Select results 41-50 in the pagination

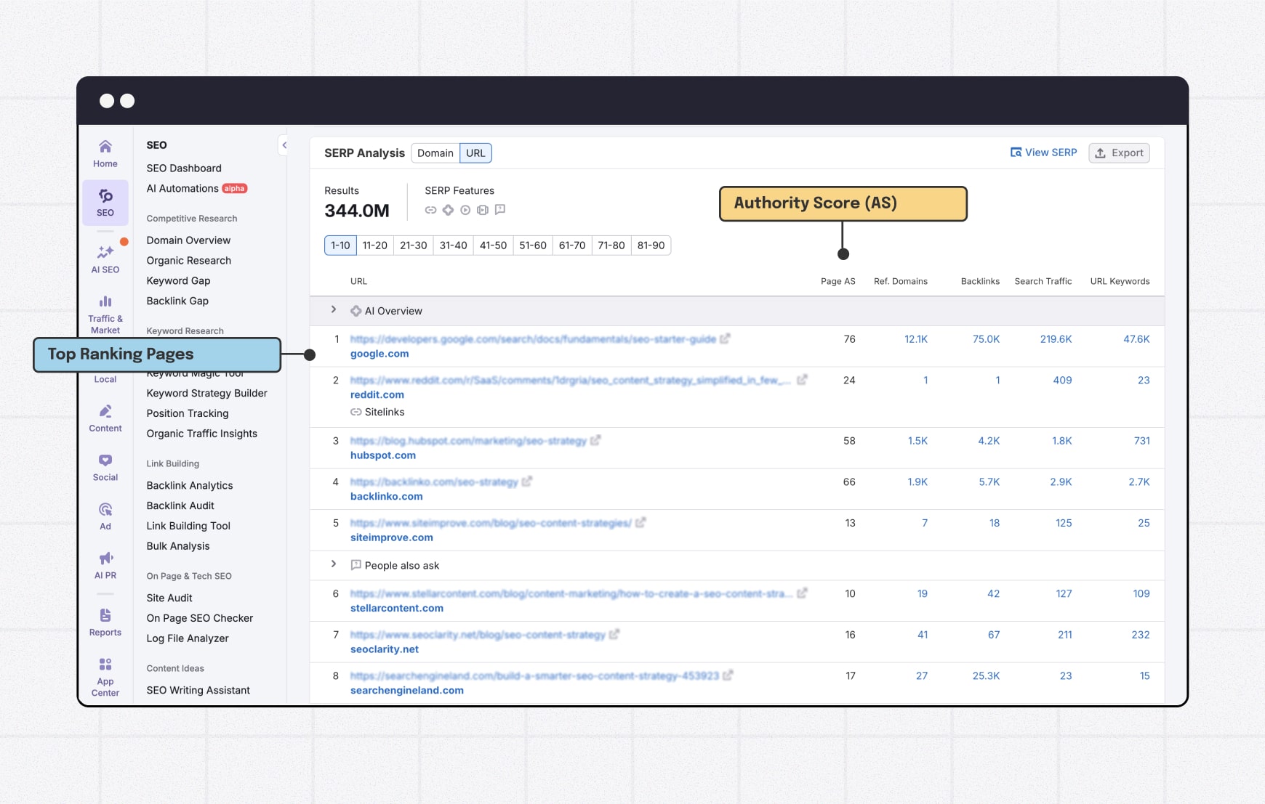click(x=493, y=245)
